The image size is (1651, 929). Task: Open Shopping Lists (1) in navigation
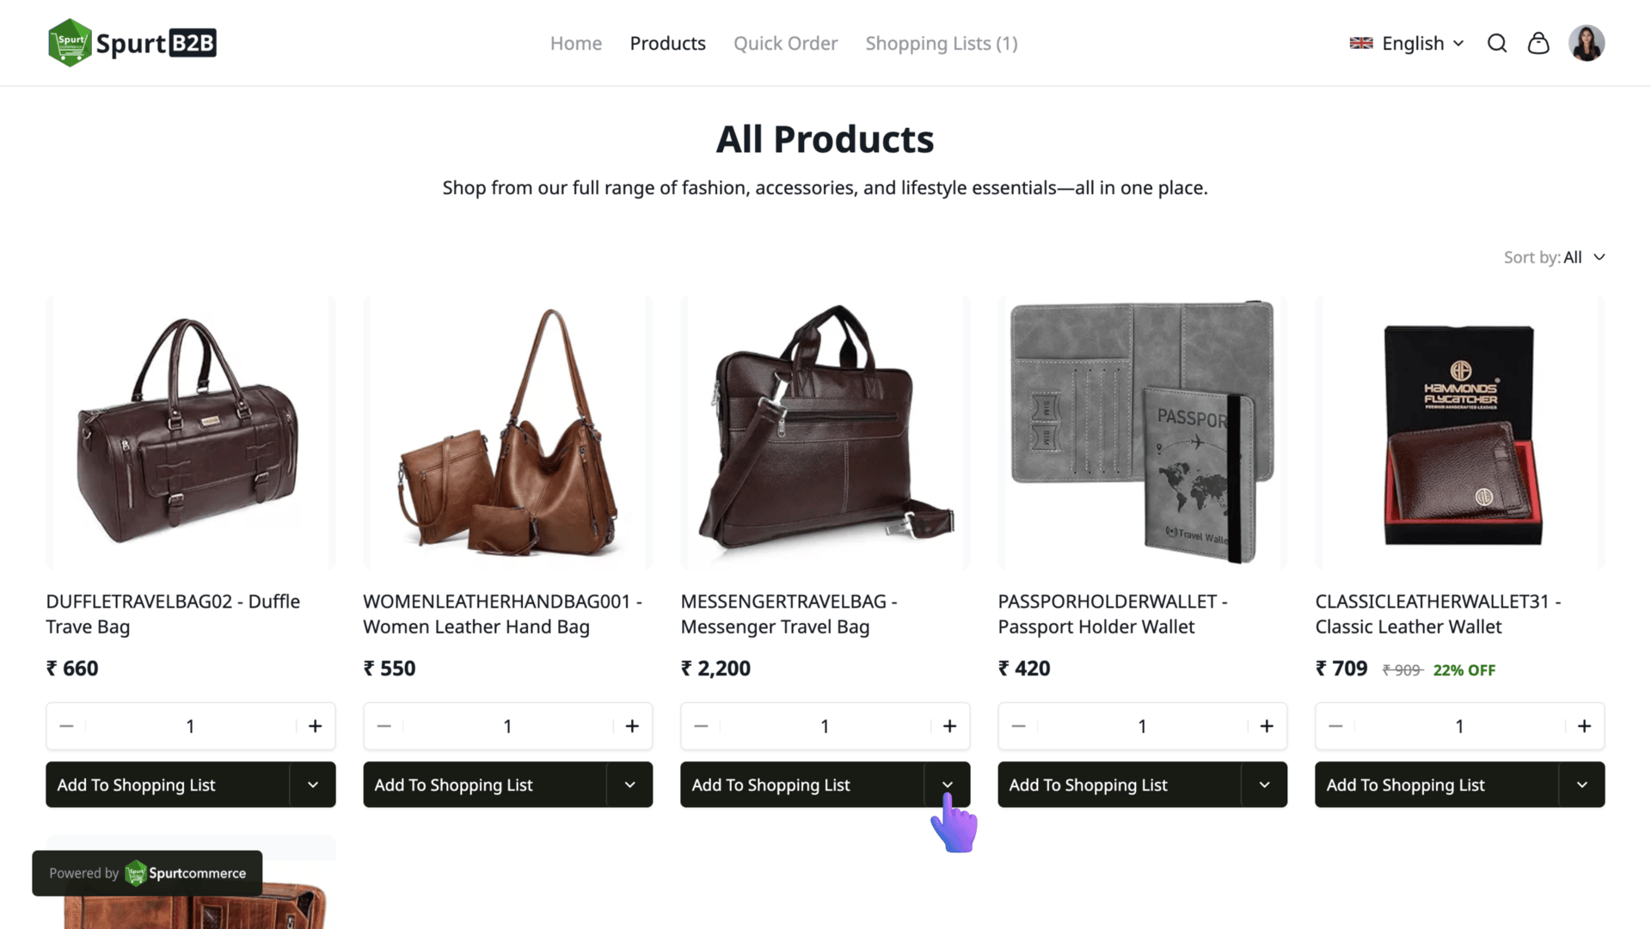942,44
